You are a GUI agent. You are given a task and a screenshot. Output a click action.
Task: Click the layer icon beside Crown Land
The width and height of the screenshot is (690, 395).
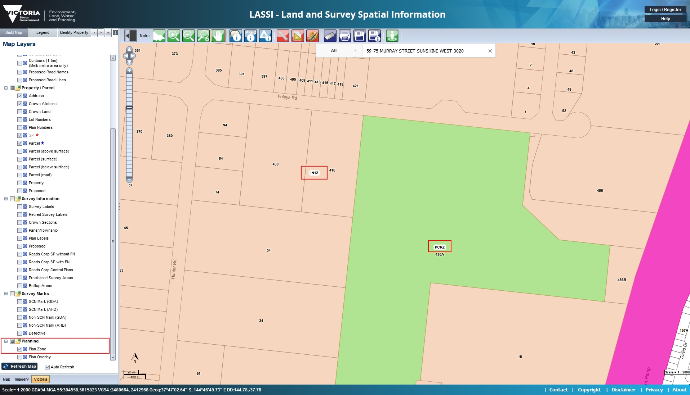(x=25, y=112)
